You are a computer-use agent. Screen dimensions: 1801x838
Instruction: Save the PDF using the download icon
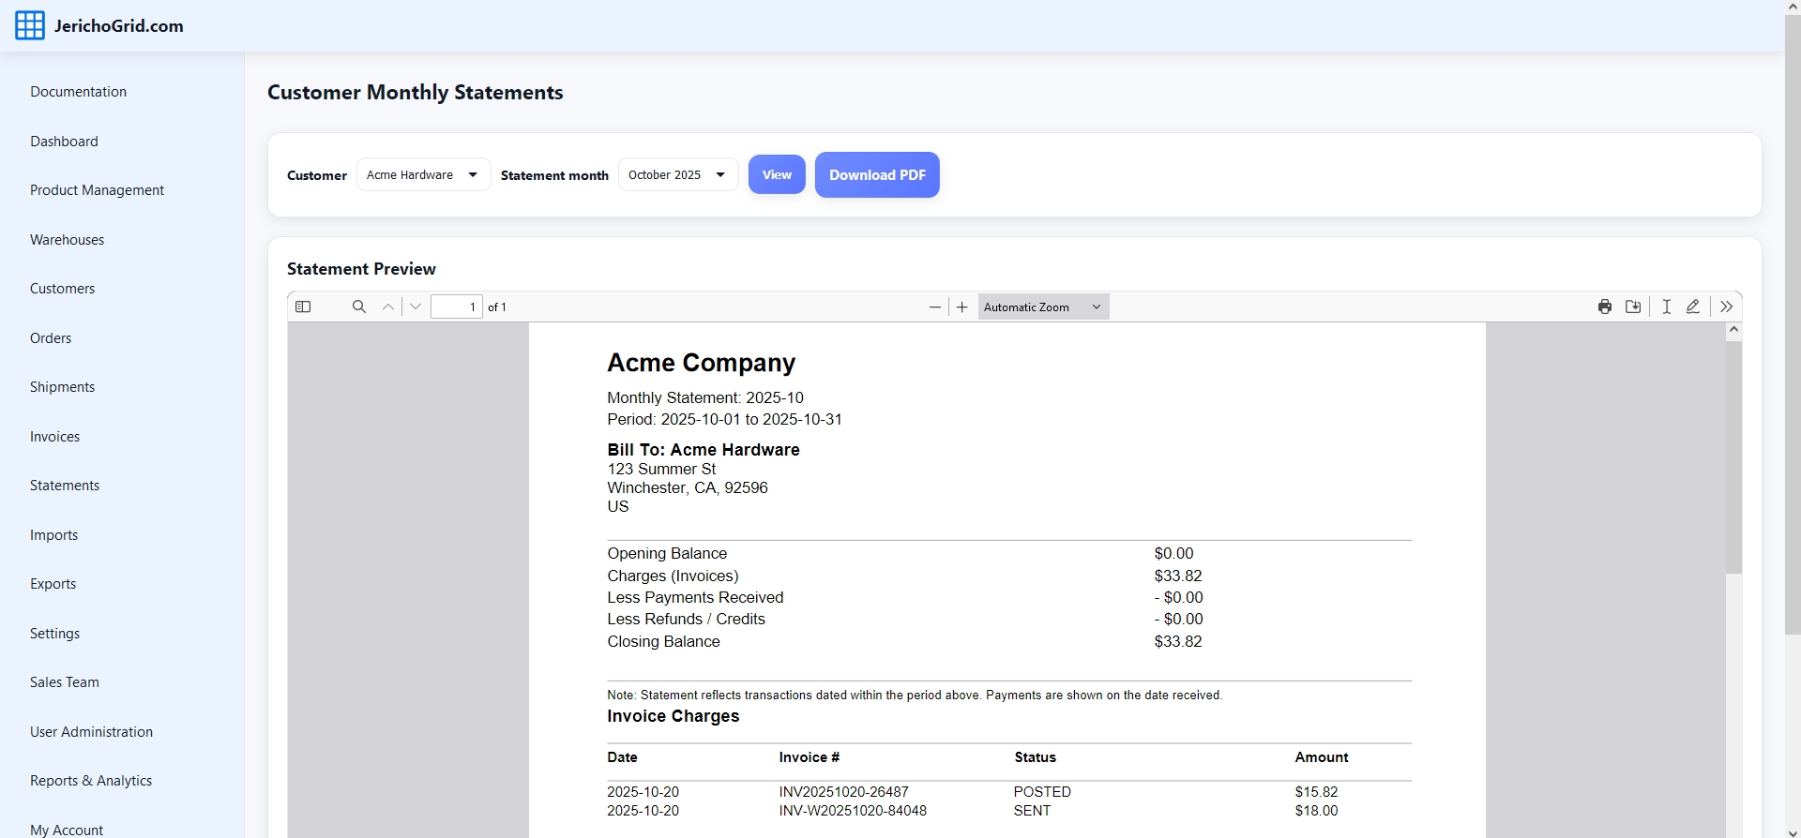(x=1633, y=307)
